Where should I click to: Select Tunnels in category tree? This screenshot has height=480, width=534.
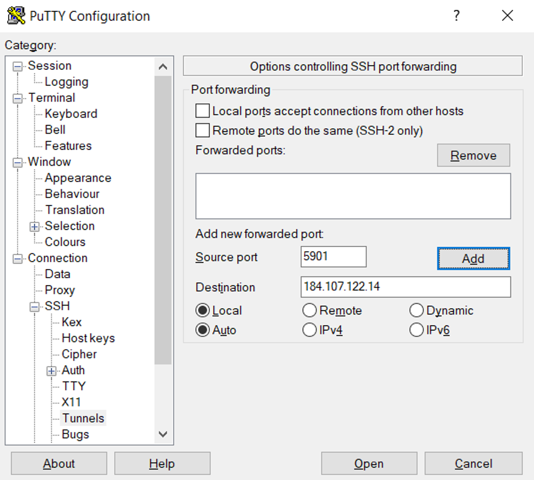(83, 418)
